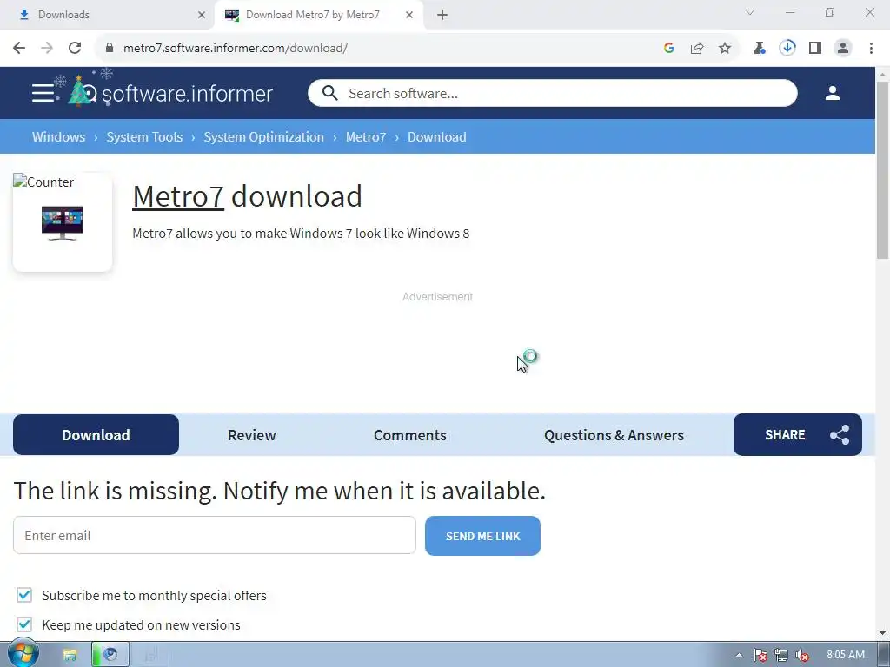
Task: Click the Action Center flag tray icon
Action: click(x=760, y=655)
